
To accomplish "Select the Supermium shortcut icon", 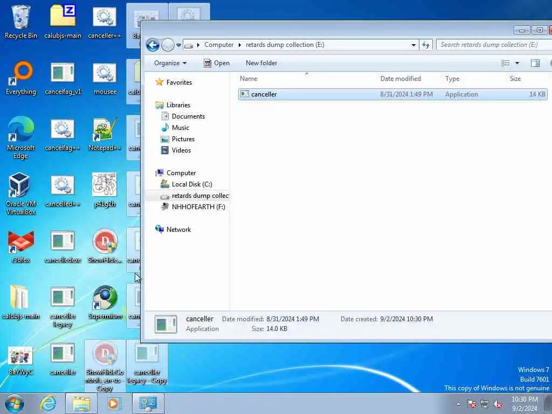I will click(x=105, y=303).
